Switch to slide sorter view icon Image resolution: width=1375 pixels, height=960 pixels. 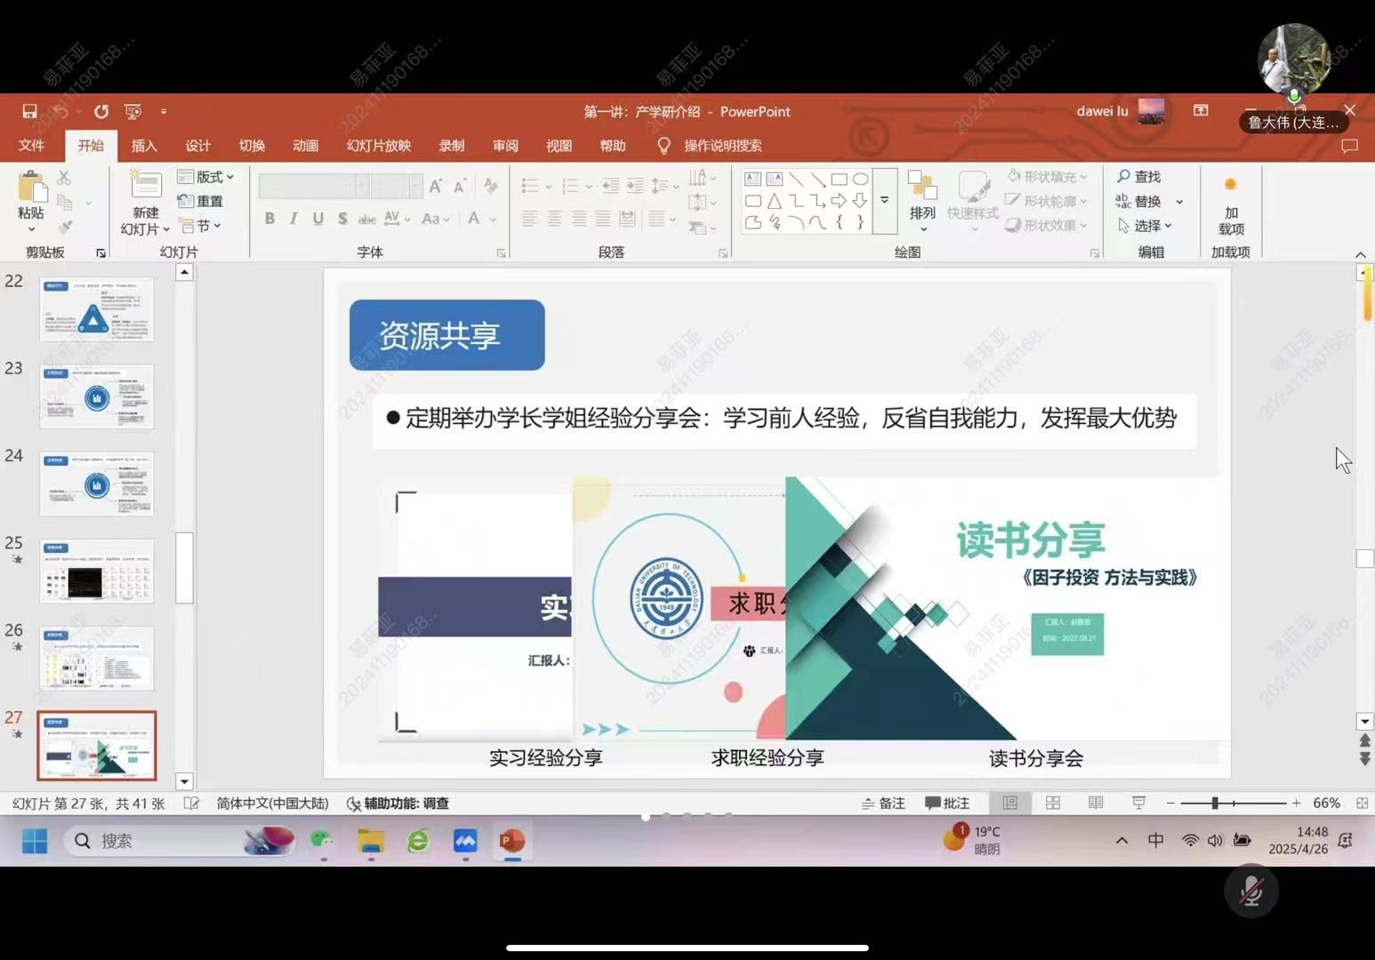click(1053, 803)
